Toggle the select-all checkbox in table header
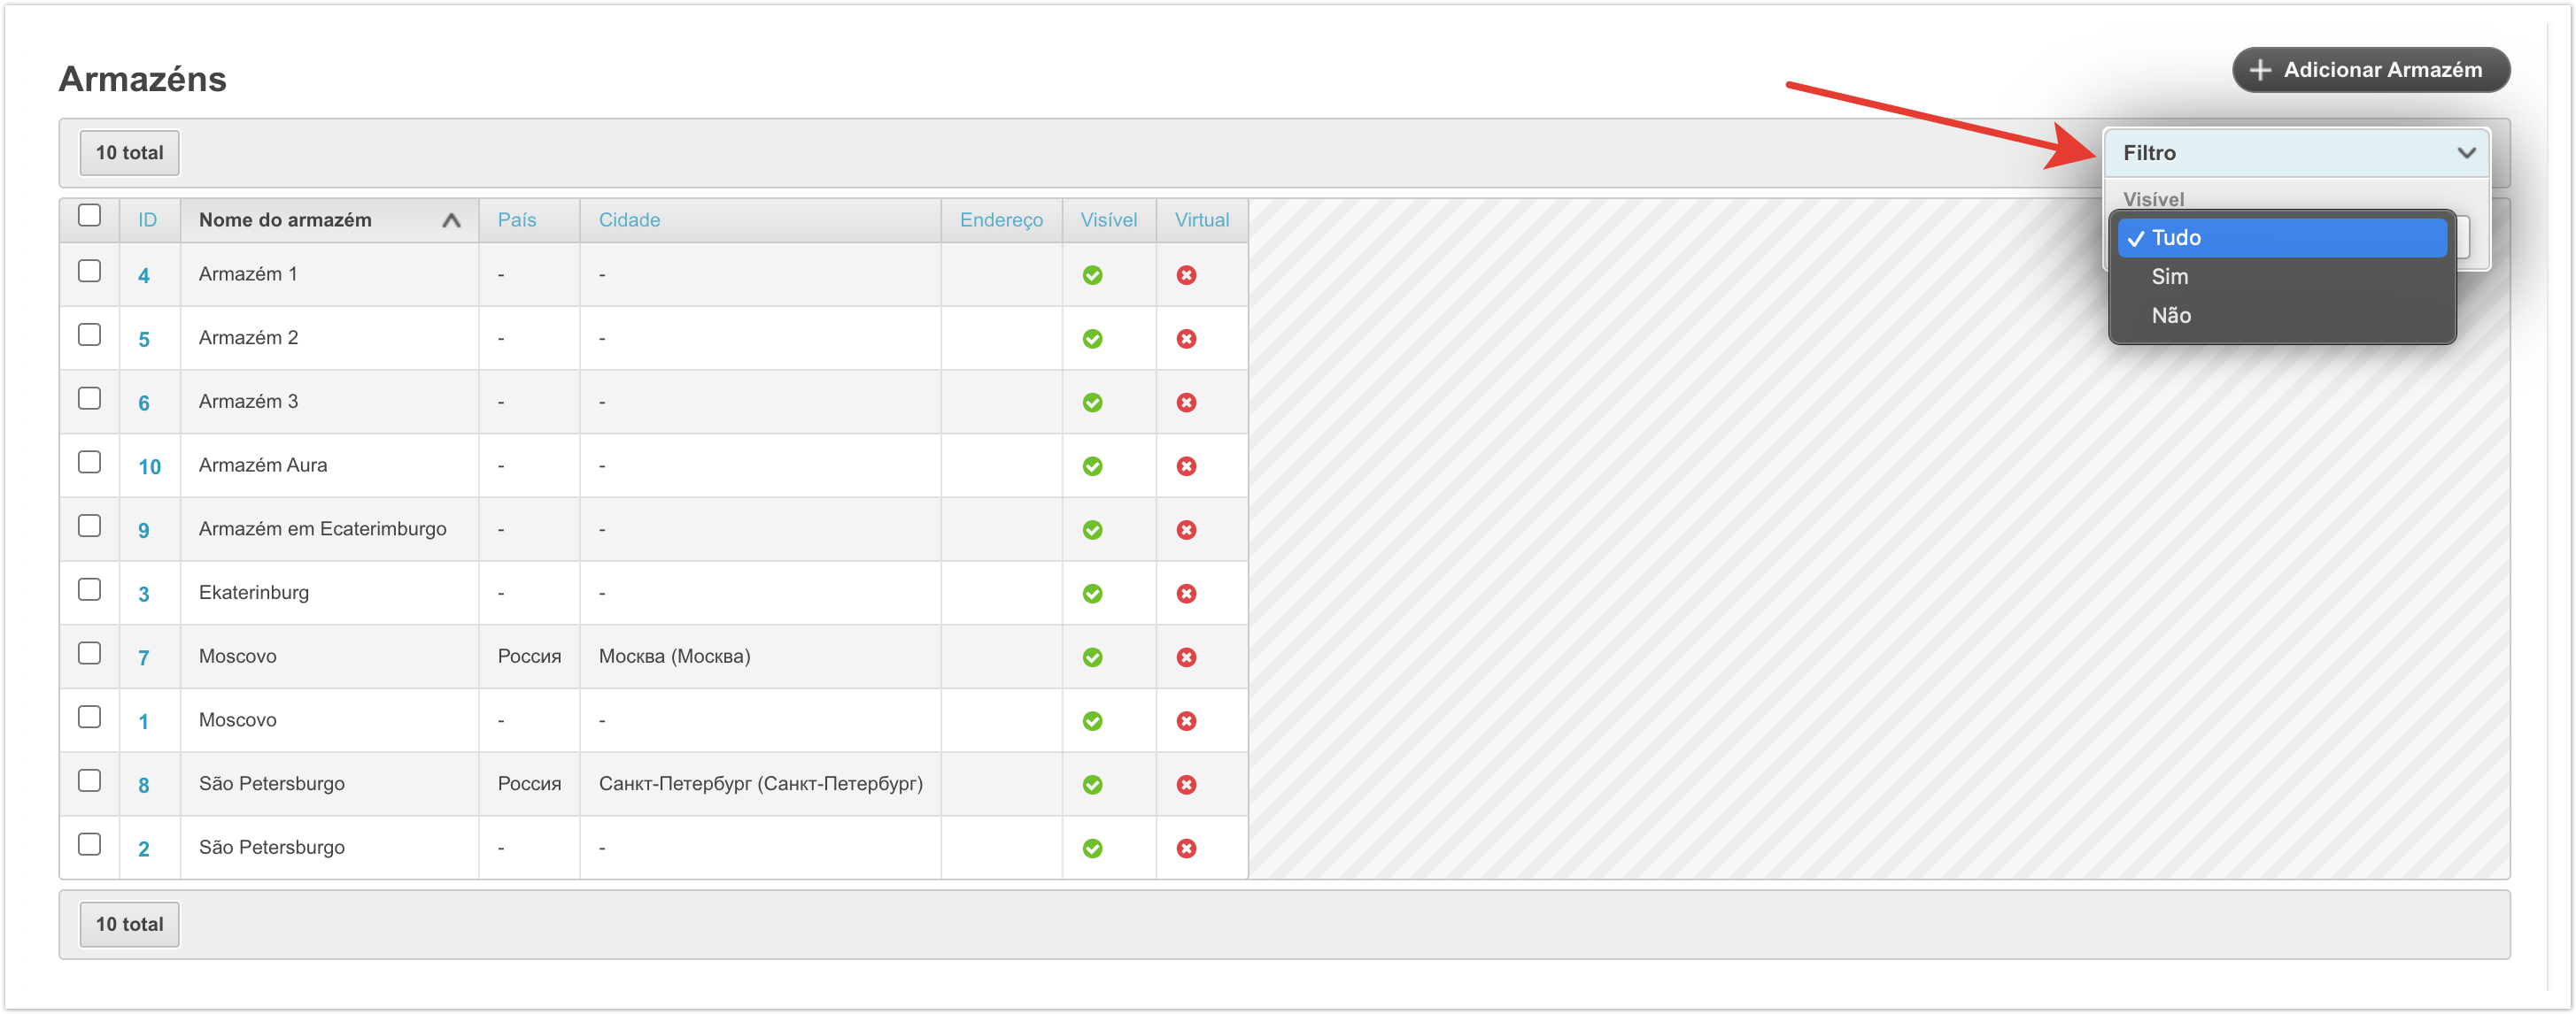The width and height of the screenshot is (2576, 1014). click(x=89, y=216)
